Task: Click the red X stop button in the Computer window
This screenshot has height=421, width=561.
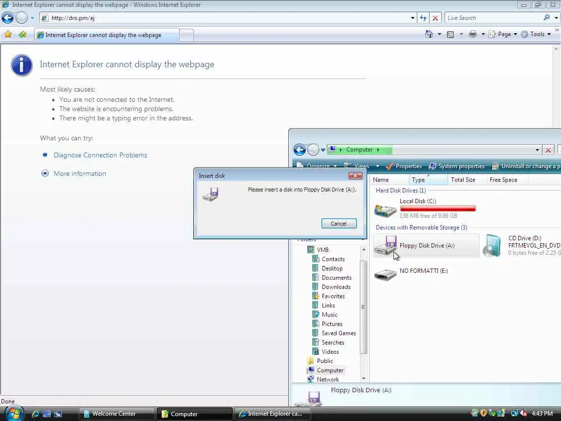Action: 548,150
